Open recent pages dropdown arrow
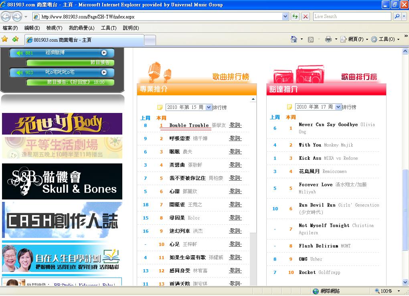The height and width of the screenshot is (296, 409). pos(26,17)
